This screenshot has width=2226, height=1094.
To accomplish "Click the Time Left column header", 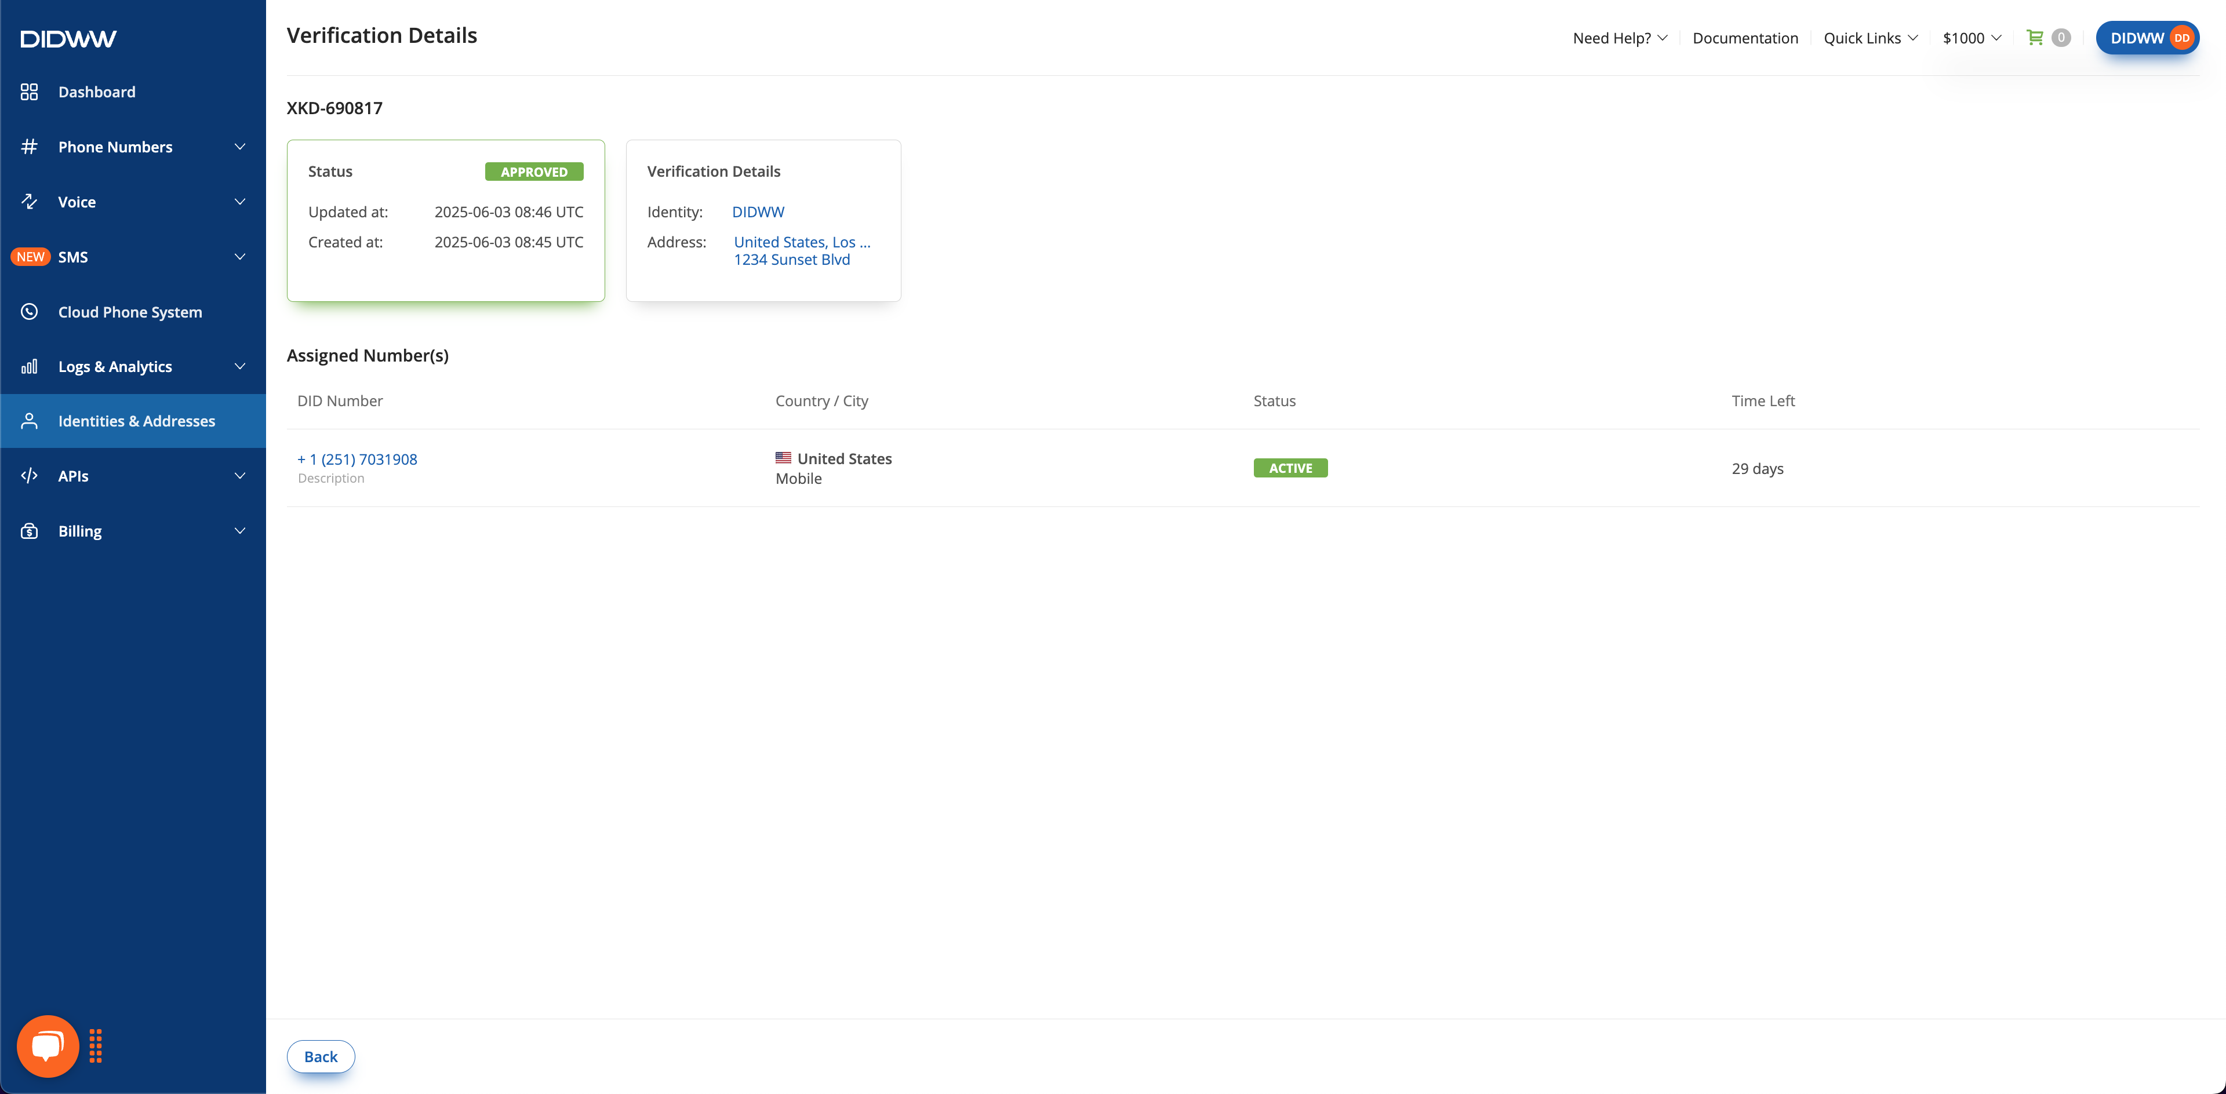I will coord(1763,400).
